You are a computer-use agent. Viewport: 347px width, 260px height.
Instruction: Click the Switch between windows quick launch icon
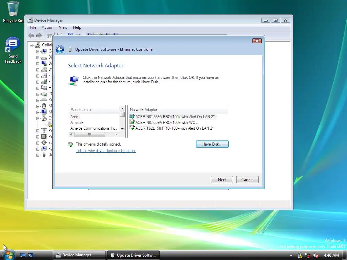pyautogui.click(x=30, y=255)
